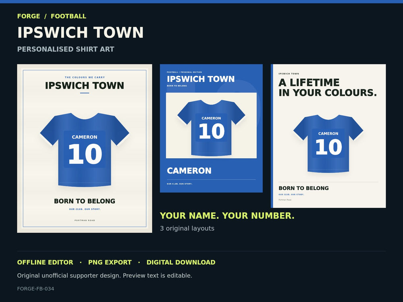Click 'PORTMAN ROAD' at the cream poster's bottom
Image resolution: width=403 pixels, height=302 pixels.
pos(85,220)
